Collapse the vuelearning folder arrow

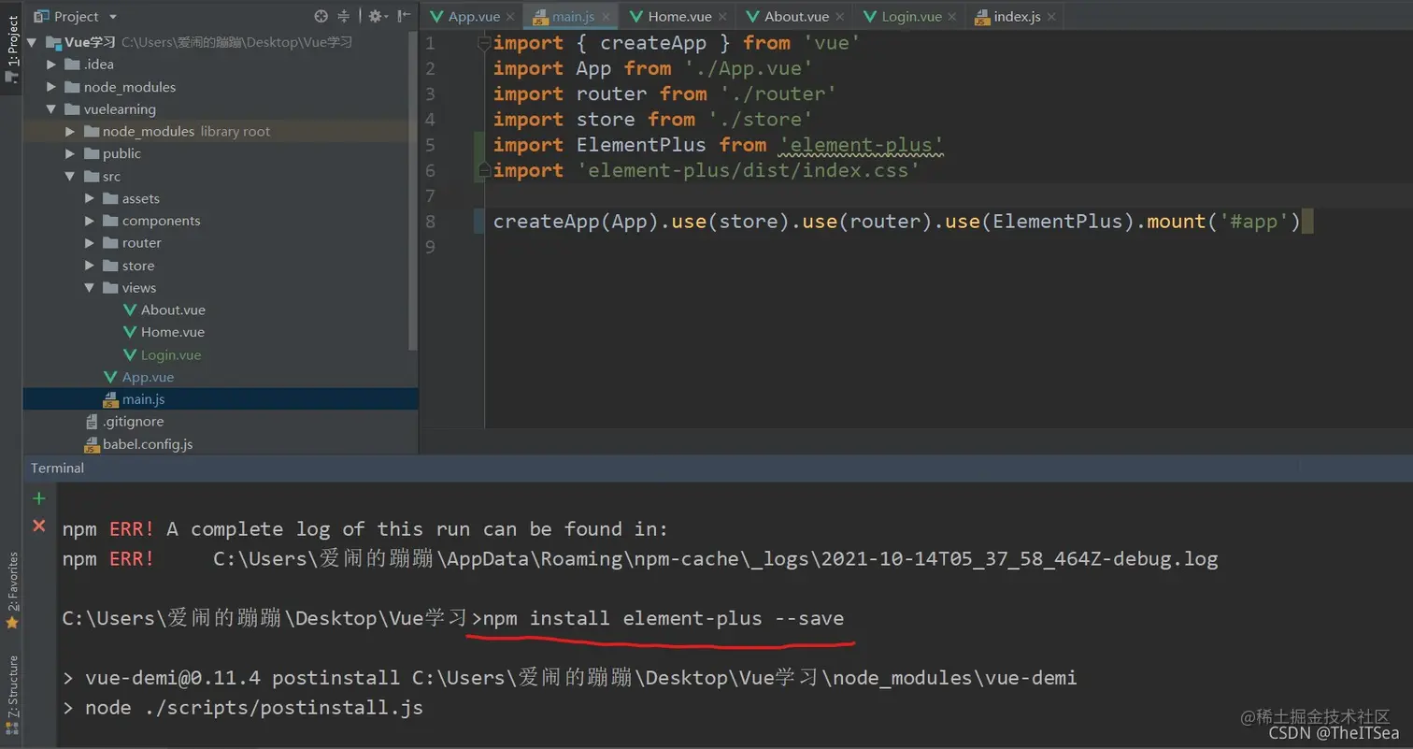[51, 109]
